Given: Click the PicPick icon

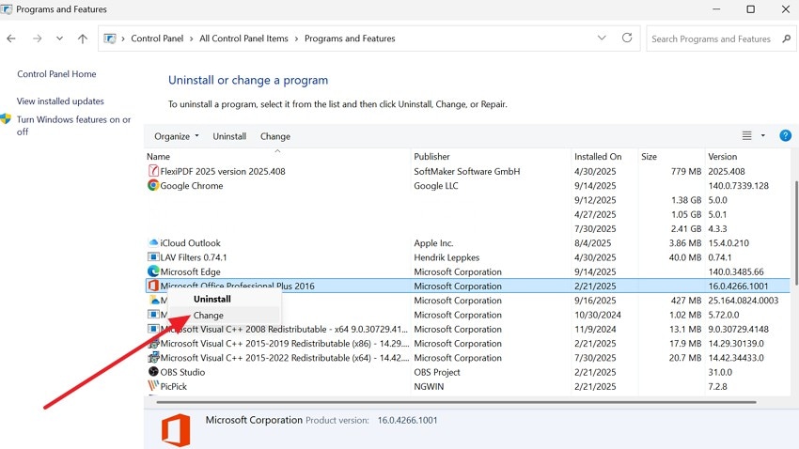Looking at the screenshot, I should pos(153,386).
